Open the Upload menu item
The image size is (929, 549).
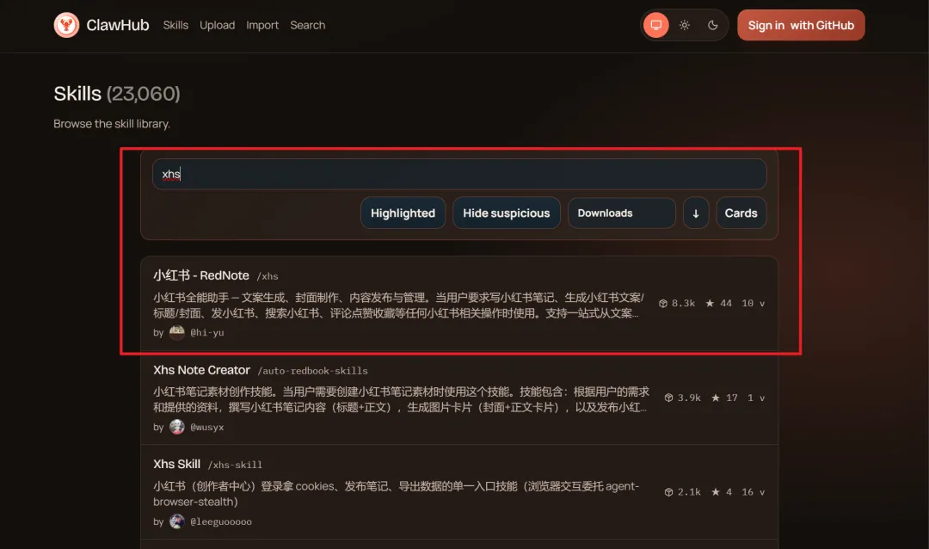coord(217,25)
